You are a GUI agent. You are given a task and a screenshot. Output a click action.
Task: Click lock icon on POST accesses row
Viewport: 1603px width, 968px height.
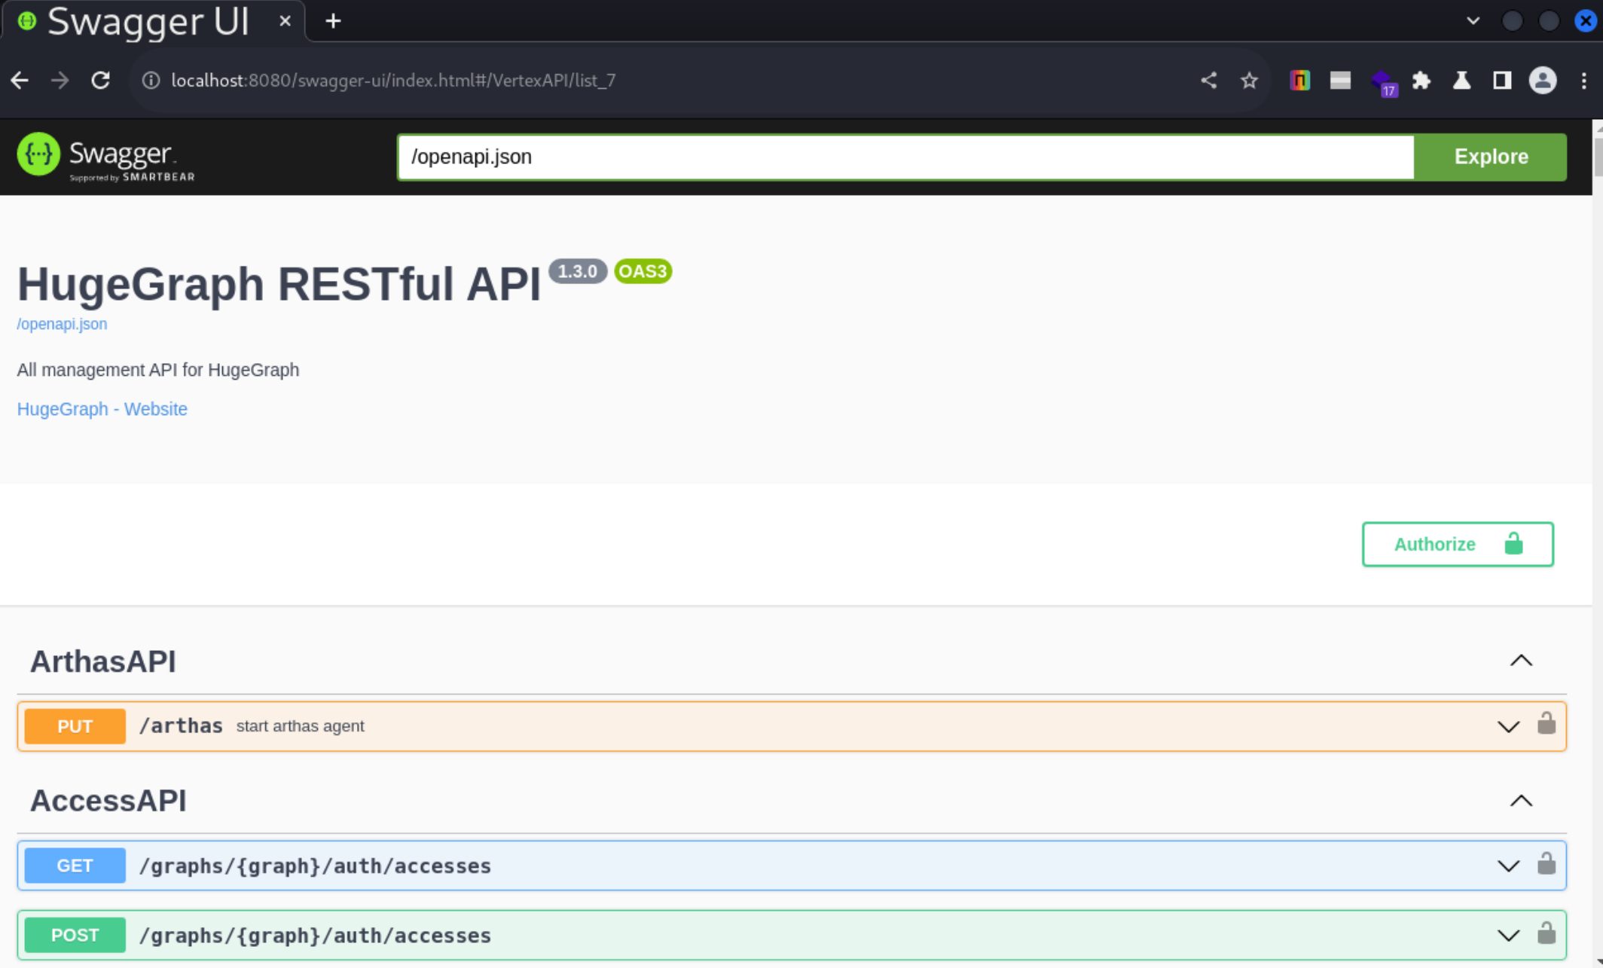(x=1546, y=933)
